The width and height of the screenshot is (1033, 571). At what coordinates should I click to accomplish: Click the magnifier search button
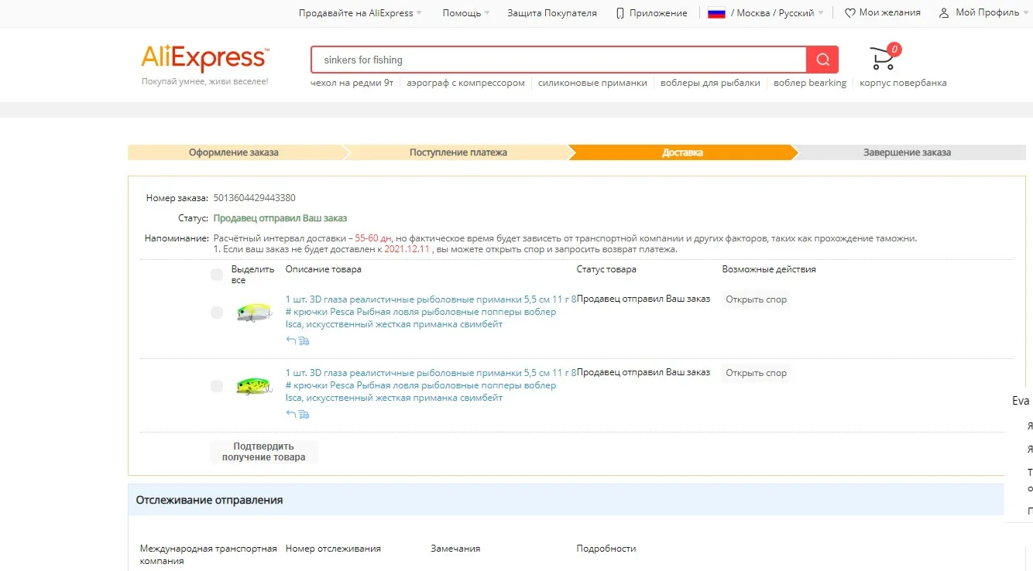pyautogui.click(x=822, y=60)
